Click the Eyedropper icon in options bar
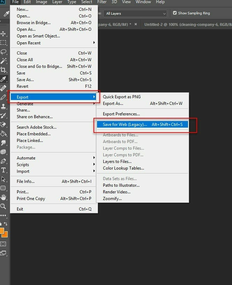 (7, 13)
